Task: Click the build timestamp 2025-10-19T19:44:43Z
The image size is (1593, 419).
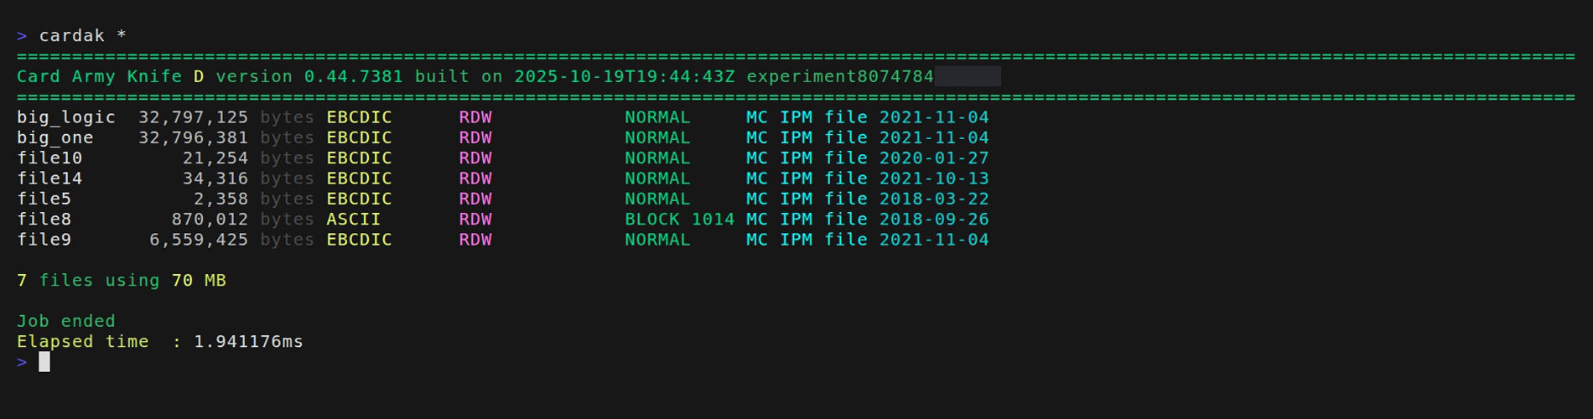Action: coord(624,76)
